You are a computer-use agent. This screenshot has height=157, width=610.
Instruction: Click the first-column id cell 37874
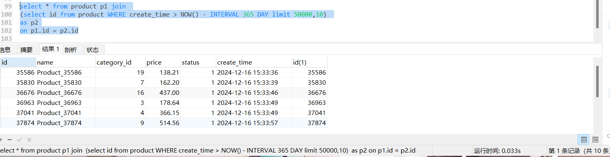[x=18, y=123]
